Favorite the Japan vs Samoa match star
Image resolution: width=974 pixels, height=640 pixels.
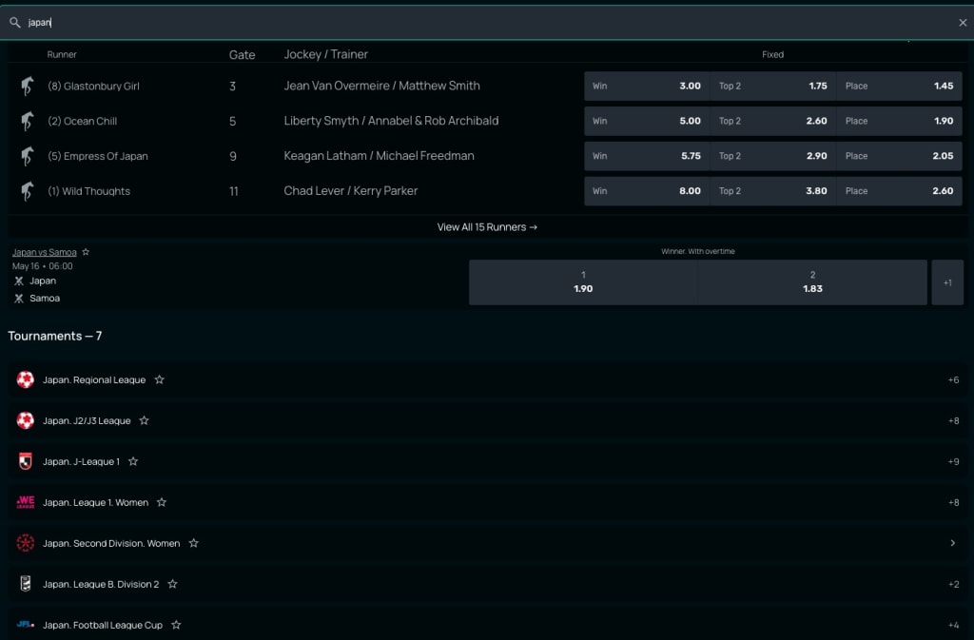(x=86, y=252)
